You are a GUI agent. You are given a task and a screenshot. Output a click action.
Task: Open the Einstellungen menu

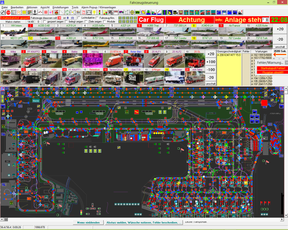point(60,7)
